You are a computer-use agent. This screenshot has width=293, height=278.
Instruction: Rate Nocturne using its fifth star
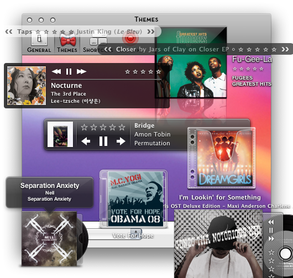pyautogui.click(x=159, y=71)
